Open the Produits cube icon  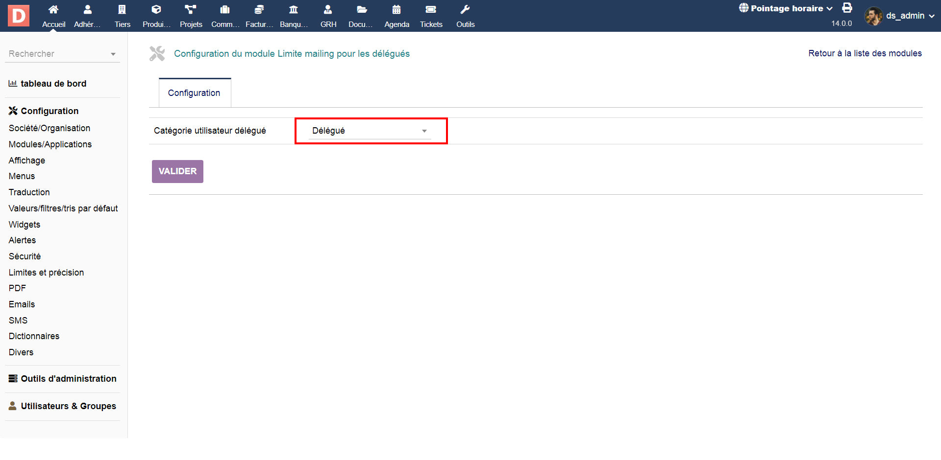156,10
